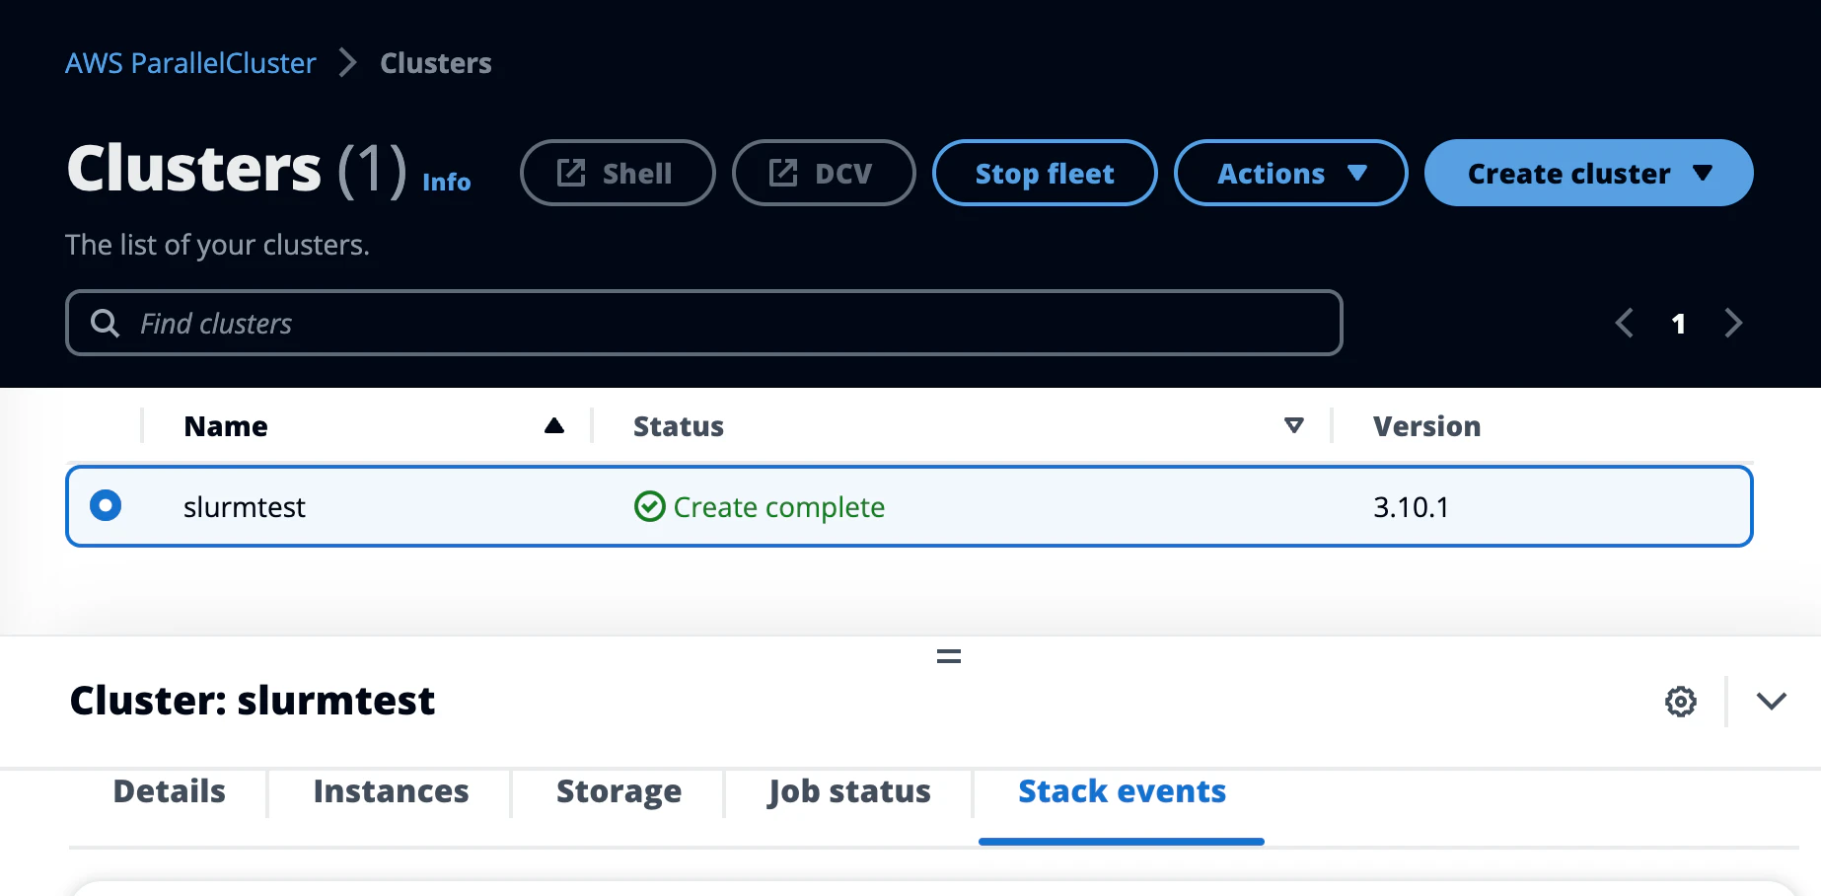Open the Info link beside Clusters heading
1821x896 pixels.
point(446,183)
